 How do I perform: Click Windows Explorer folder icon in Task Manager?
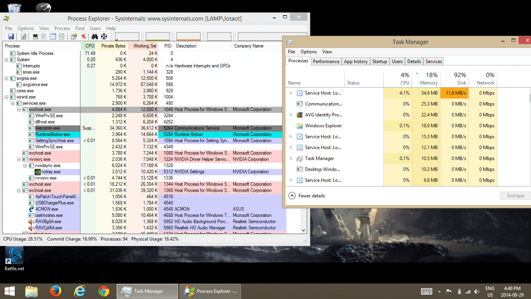300,126
